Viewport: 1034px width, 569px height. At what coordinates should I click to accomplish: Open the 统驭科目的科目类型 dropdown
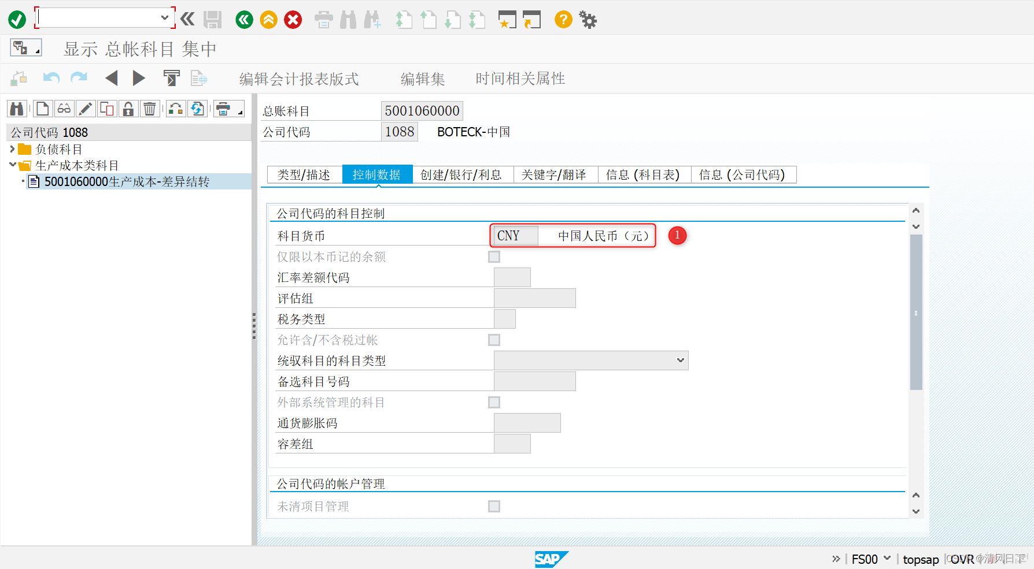(x=679, y=360)
